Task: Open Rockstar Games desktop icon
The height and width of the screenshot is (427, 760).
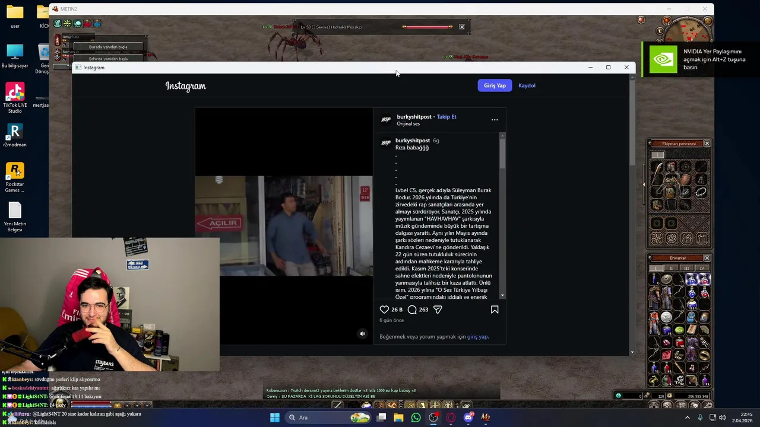Action: pyautogui.click(x=15, y=177)
